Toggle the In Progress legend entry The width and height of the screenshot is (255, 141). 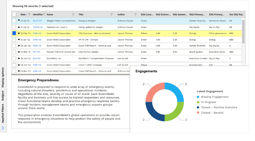tap(206, 102)
